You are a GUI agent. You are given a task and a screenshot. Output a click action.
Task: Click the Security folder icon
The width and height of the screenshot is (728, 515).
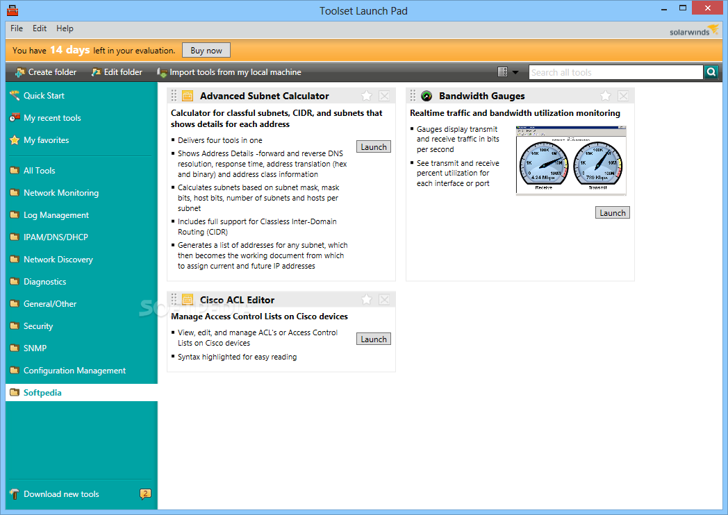15,326
